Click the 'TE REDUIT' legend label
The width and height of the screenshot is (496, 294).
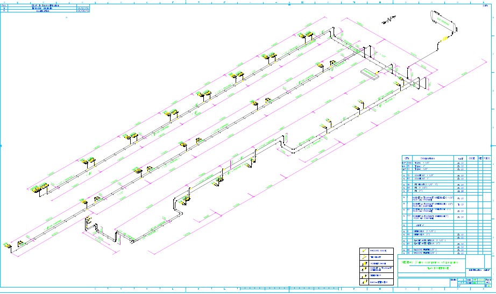pyautogui.click(x=375, y=257)
